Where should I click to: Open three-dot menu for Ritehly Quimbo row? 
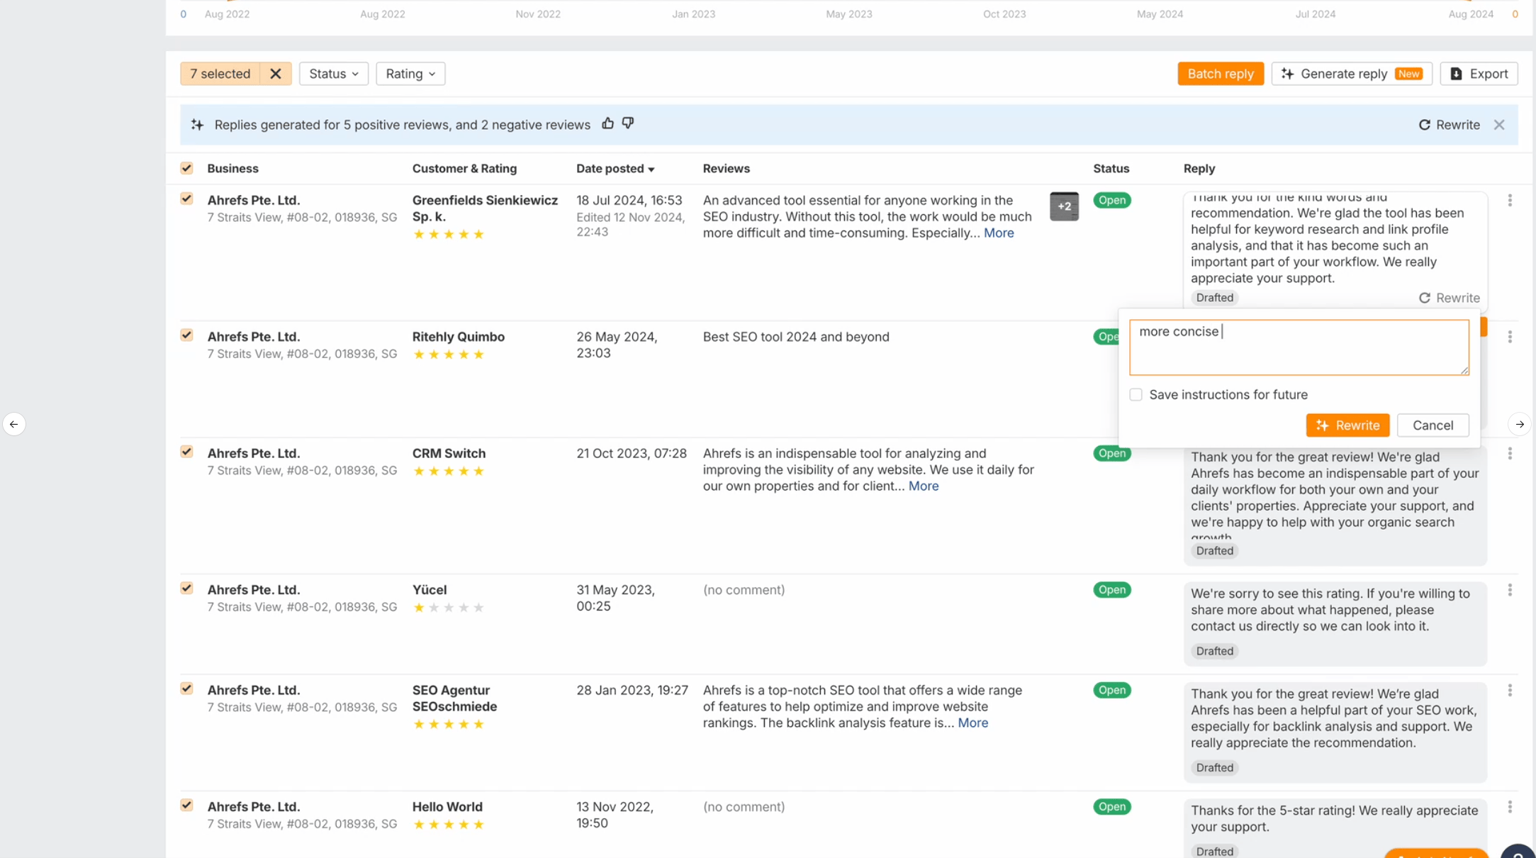[x=1510, y=337]
